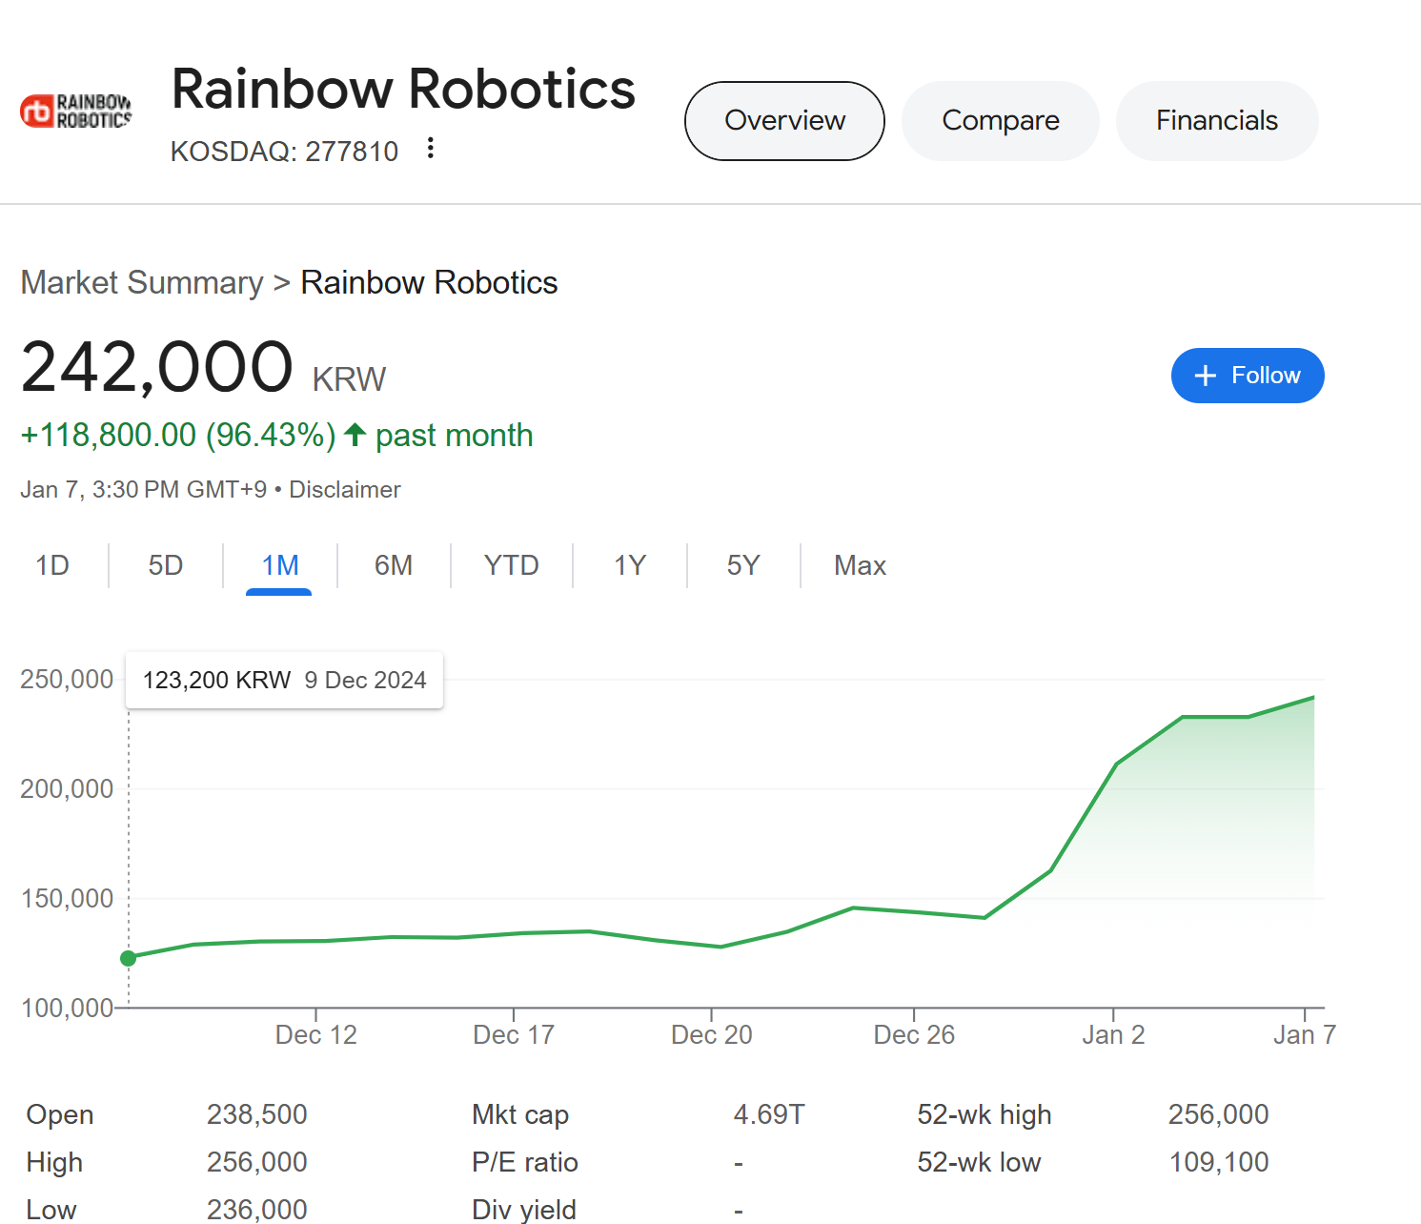
Task: Click the Mkt cap label
Action: [520, 1114]
